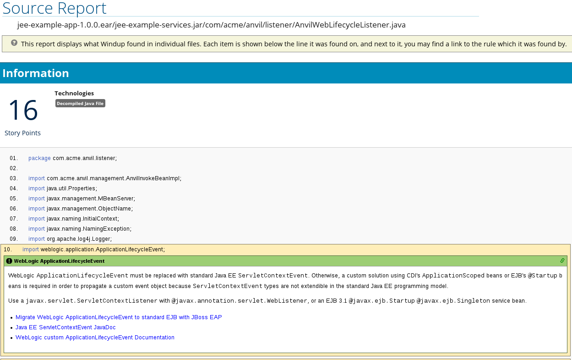Click the package declaration on line 01
The image size is (572, 360).
click(x=72, y=158)
